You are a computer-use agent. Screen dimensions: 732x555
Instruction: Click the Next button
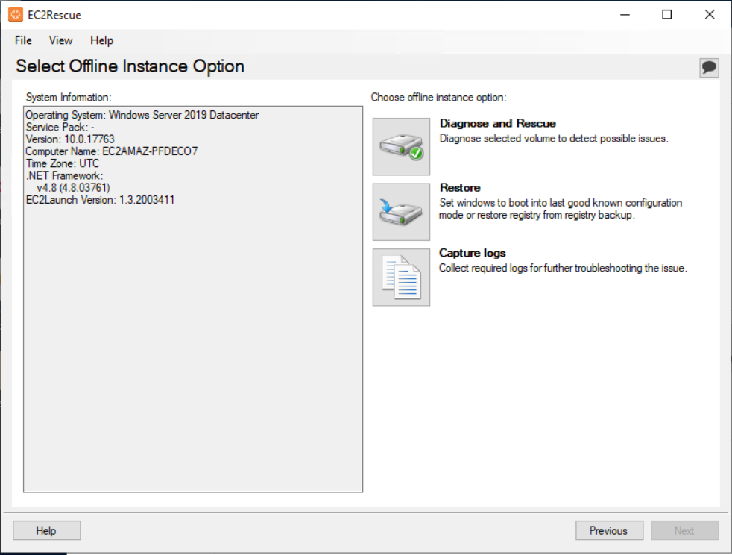(685, 530)
